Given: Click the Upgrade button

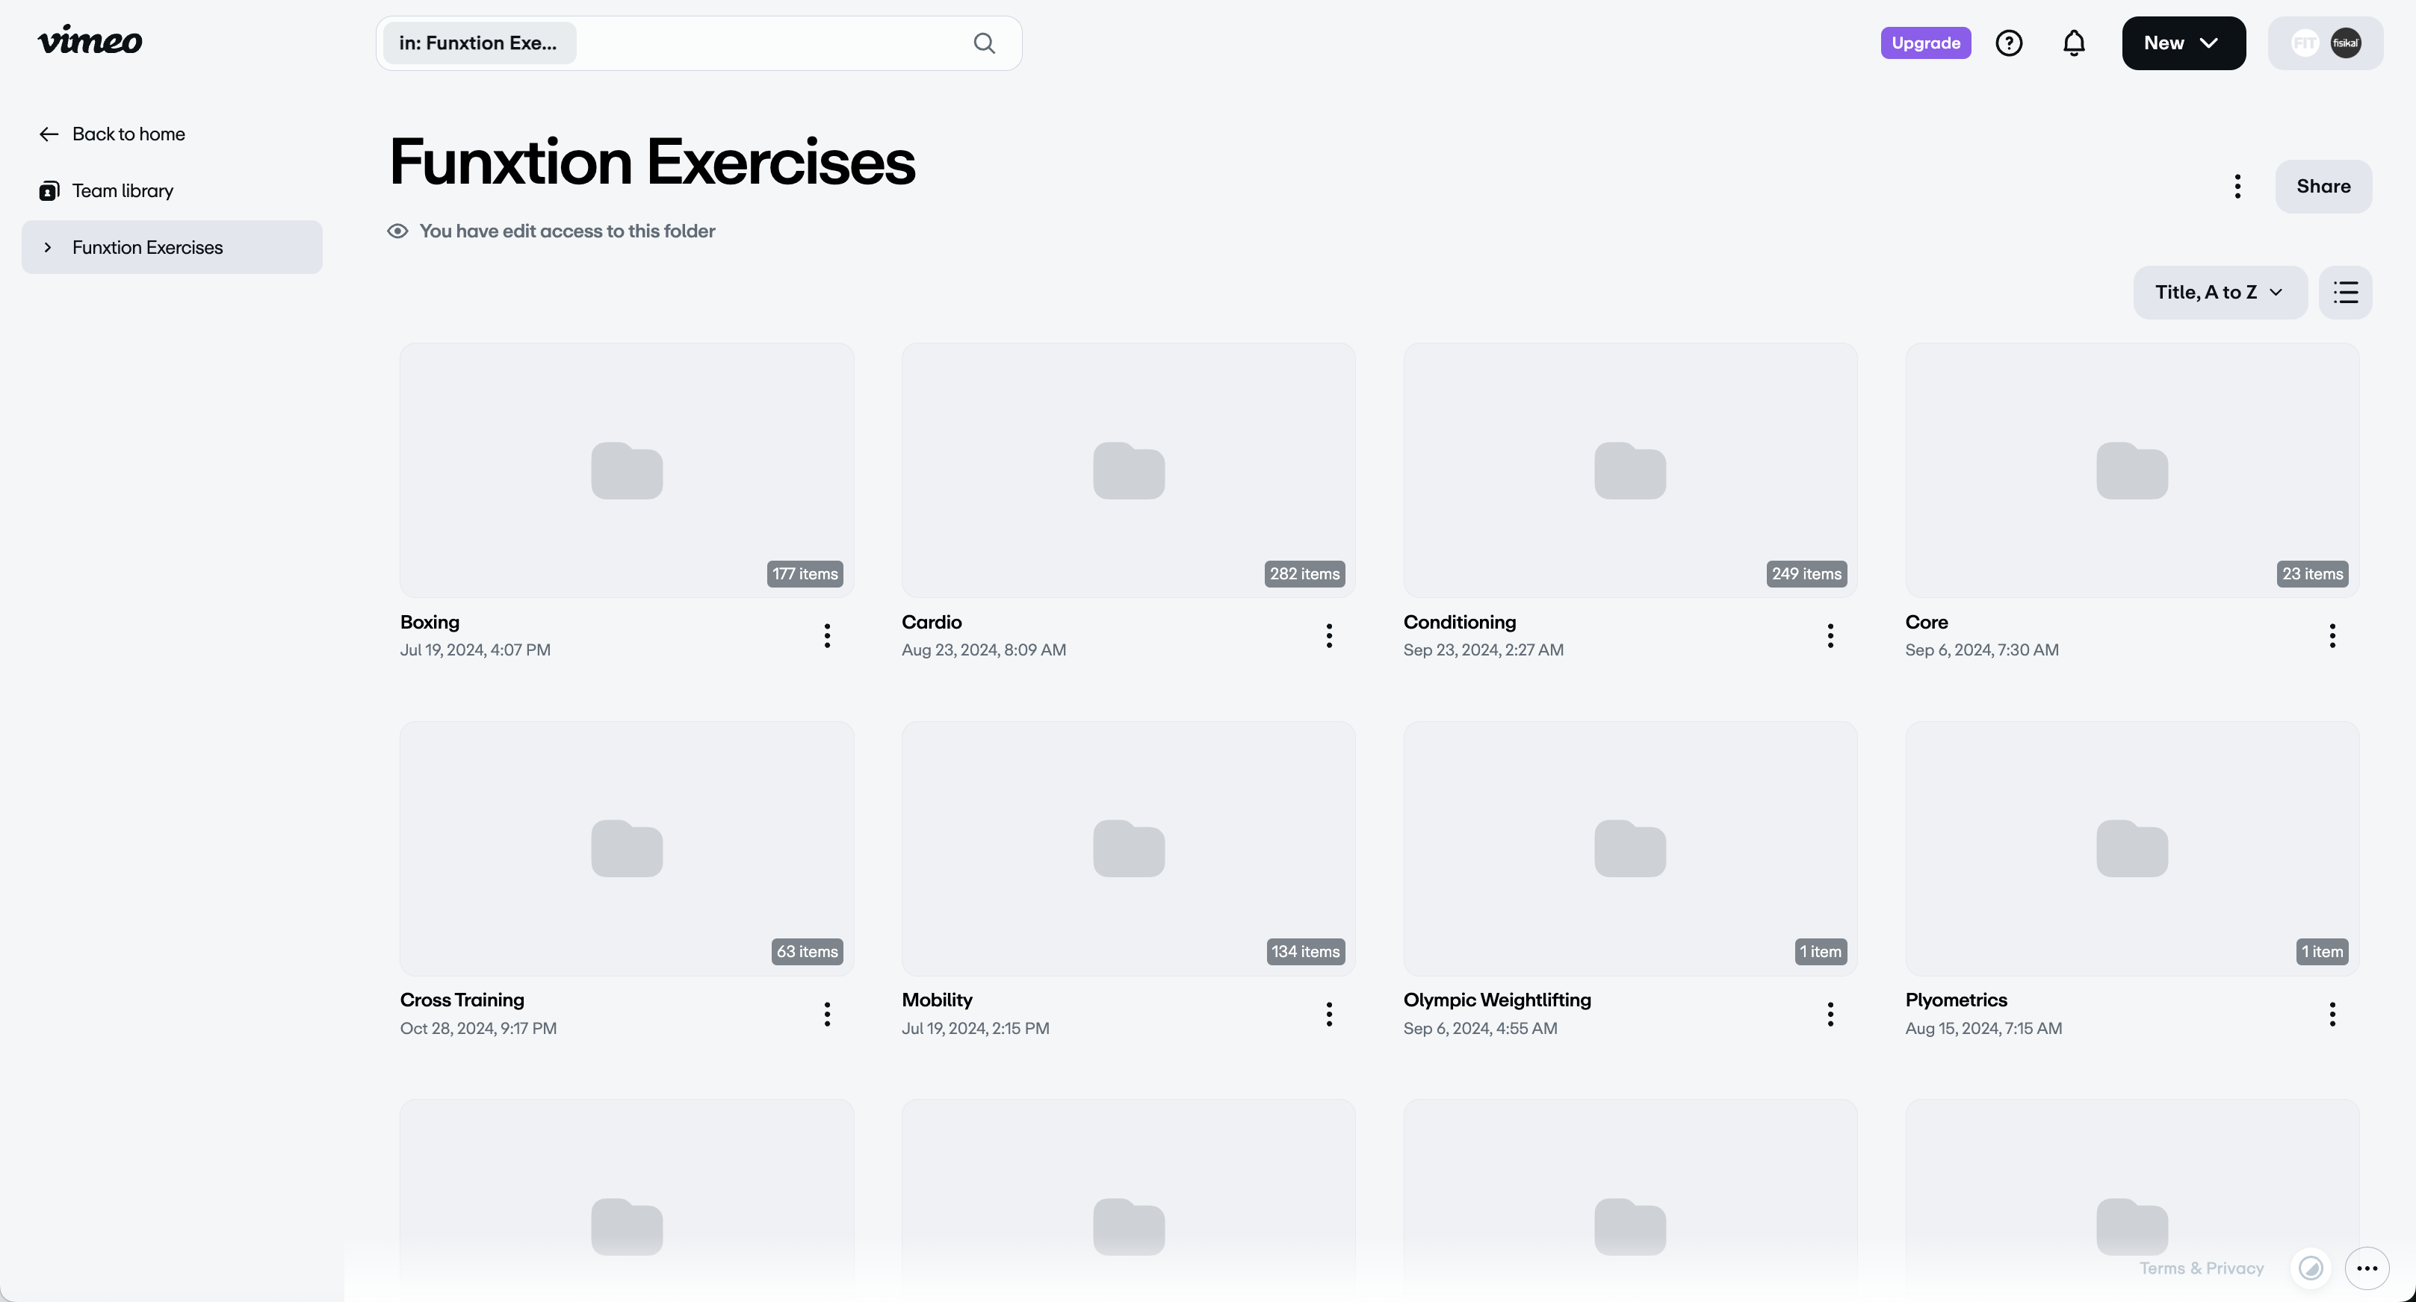Looking at the screenshot, I should 1925,43.
